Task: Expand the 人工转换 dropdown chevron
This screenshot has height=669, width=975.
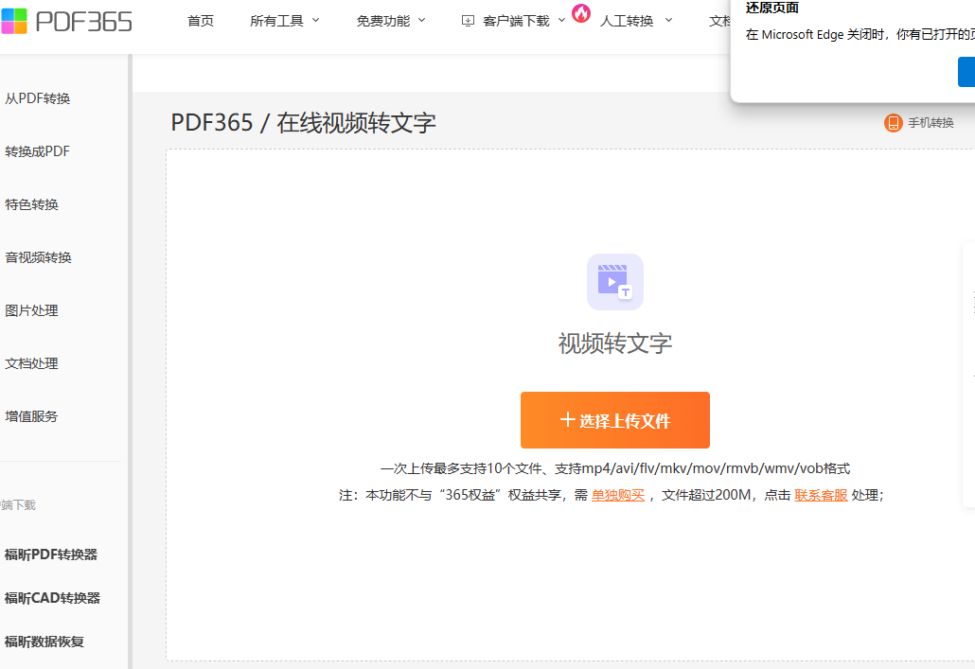Action: (x=668, y=21)
